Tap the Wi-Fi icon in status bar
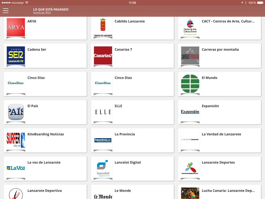Image resolution: width=265 pixels, height=199 pixels. pyautogui.click(x=27, y=3)
